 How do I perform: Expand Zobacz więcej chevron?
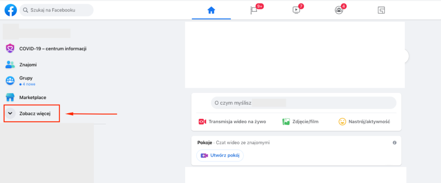10,114
